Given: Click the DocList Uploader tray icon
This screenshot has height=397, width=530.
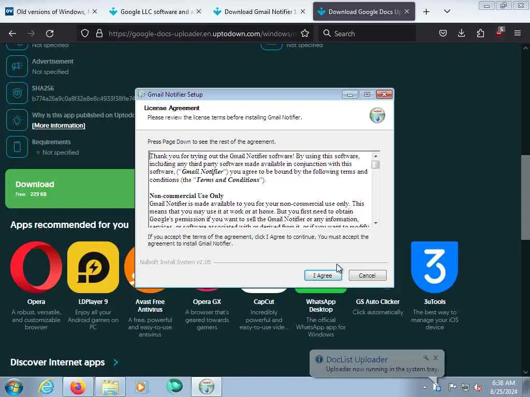Looking at the screenshot, I should [x=437, y=387].
